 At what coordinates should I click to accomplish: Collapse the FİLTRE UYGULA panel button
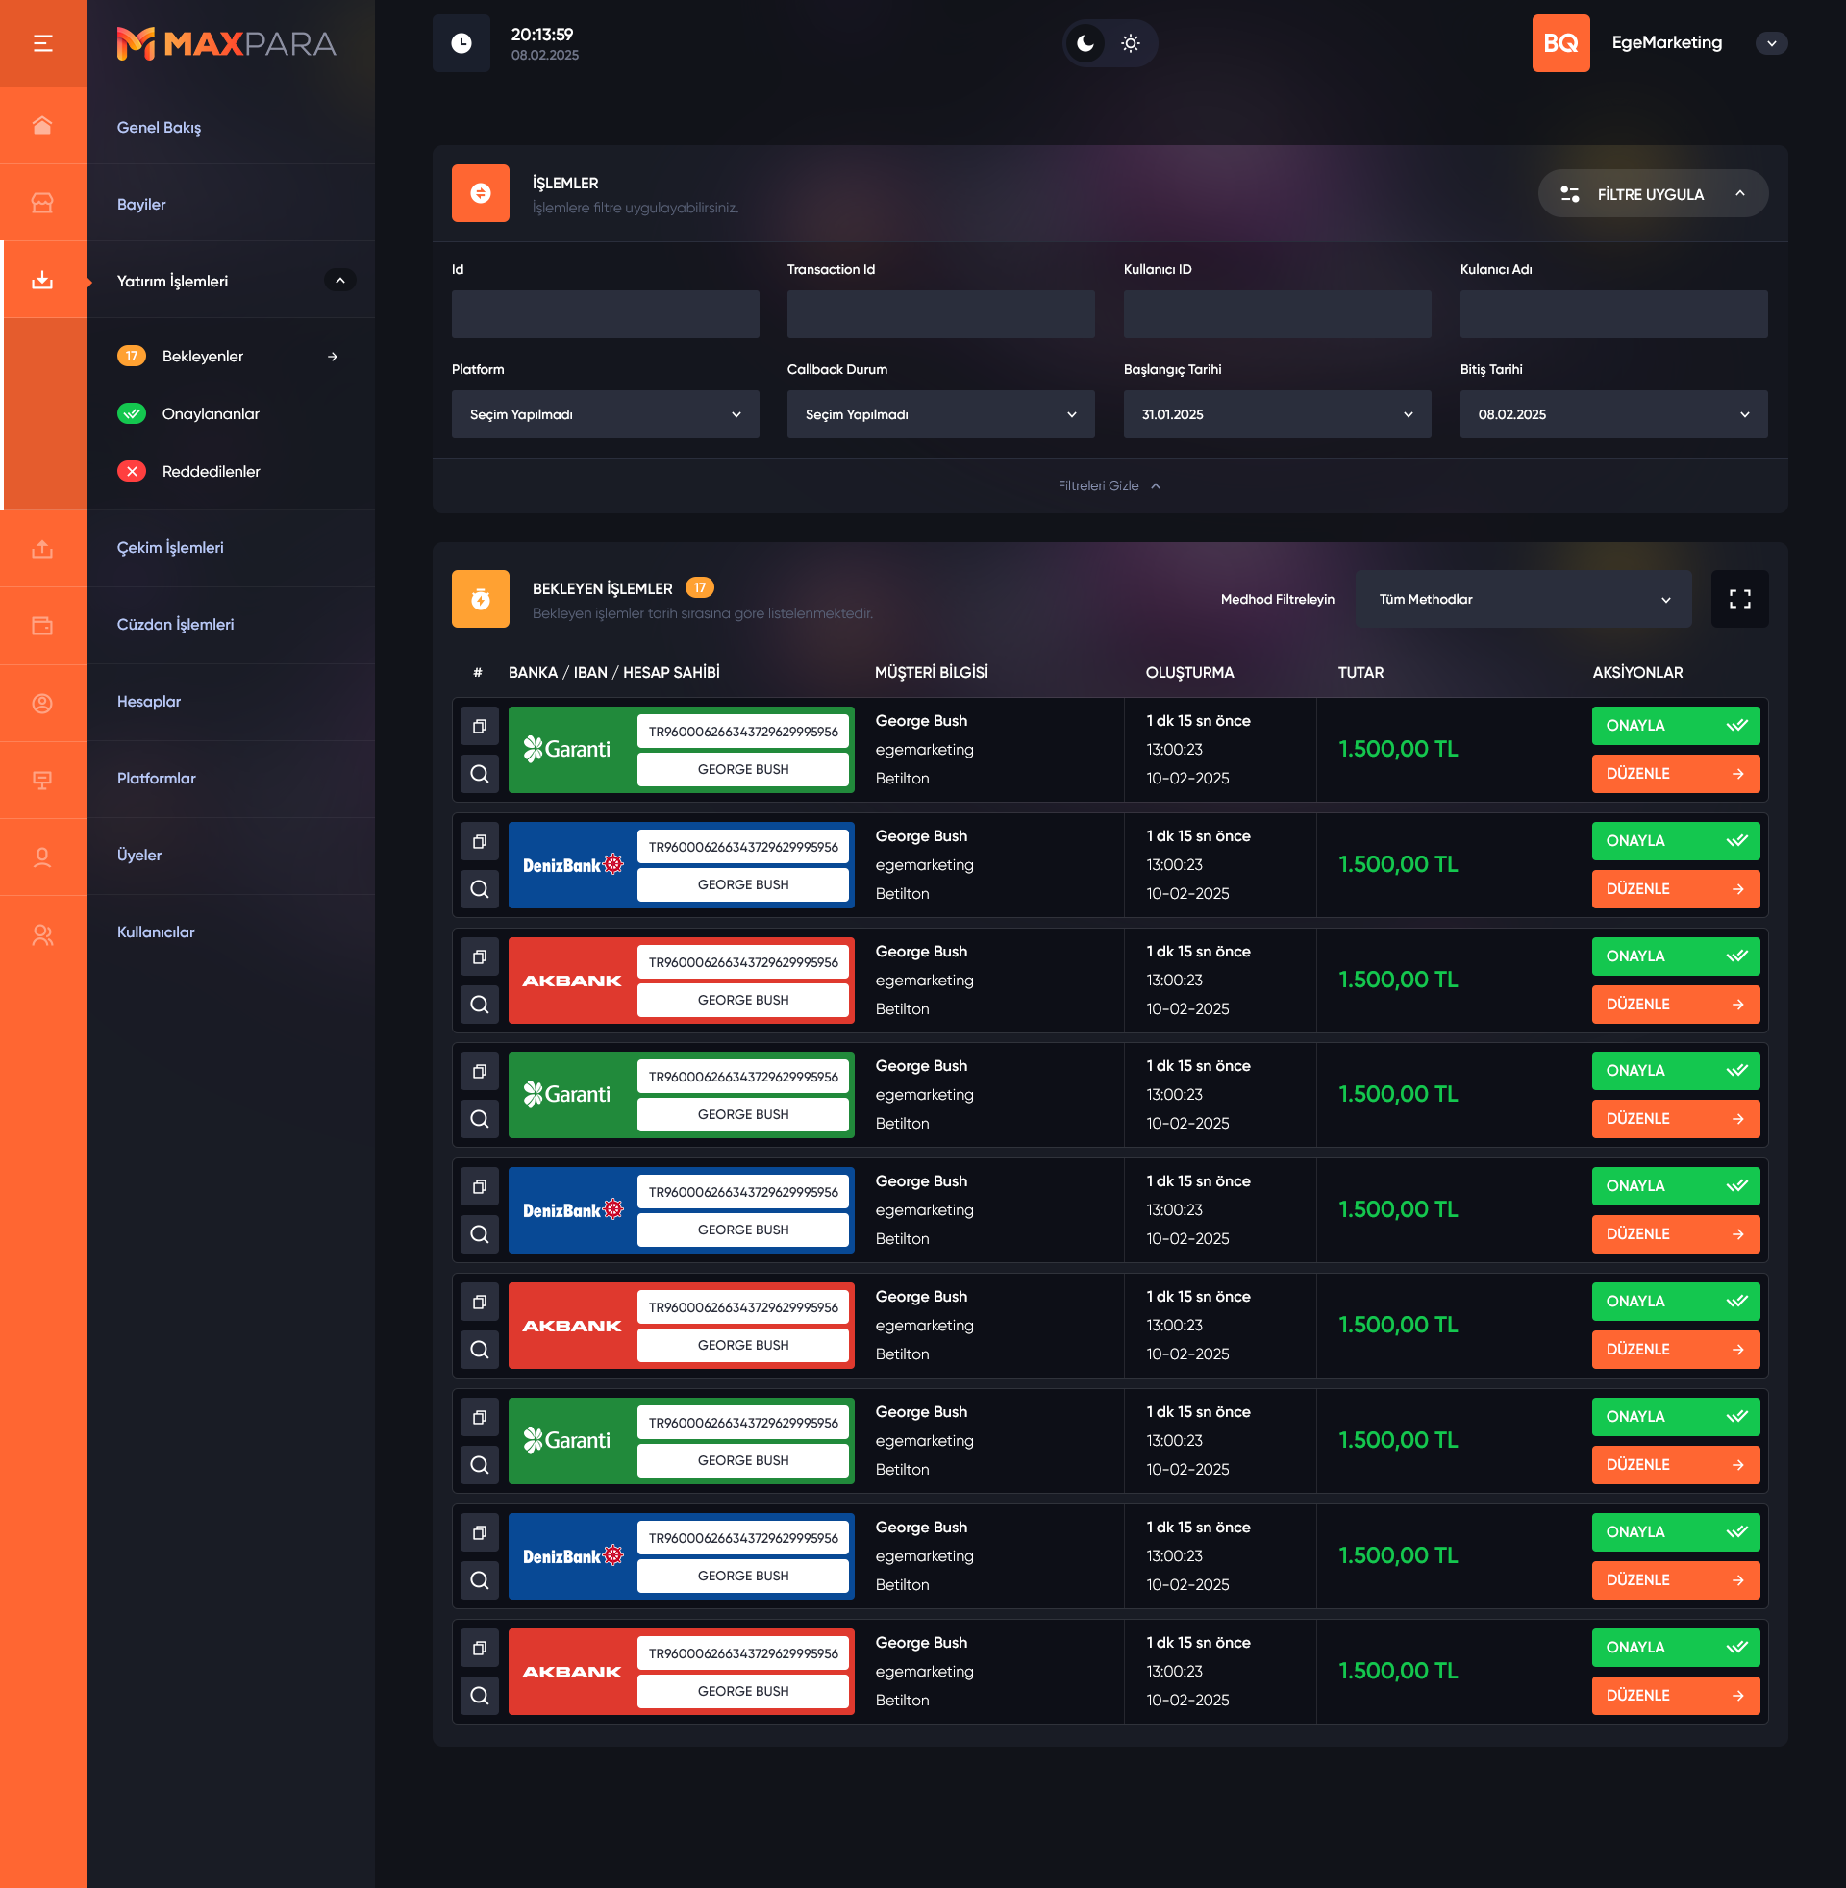click(x=1652, y=194)
